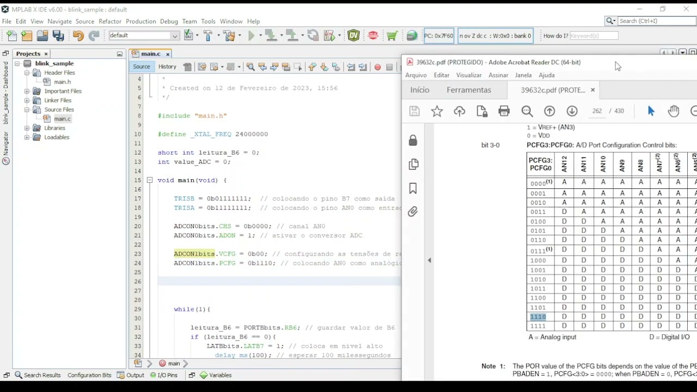Minimize the Projects panel
The height and width of the screenshot is (392, 697).
pos(120,54)
